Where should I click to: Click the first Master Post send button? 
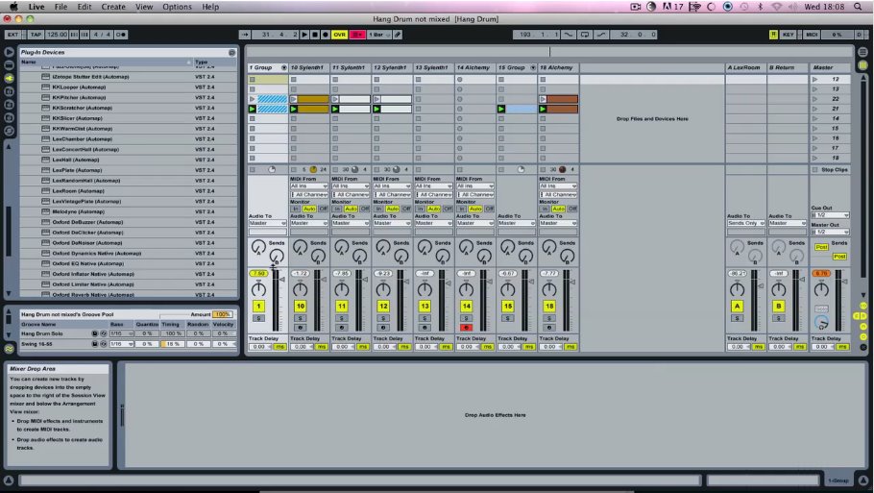821,247
